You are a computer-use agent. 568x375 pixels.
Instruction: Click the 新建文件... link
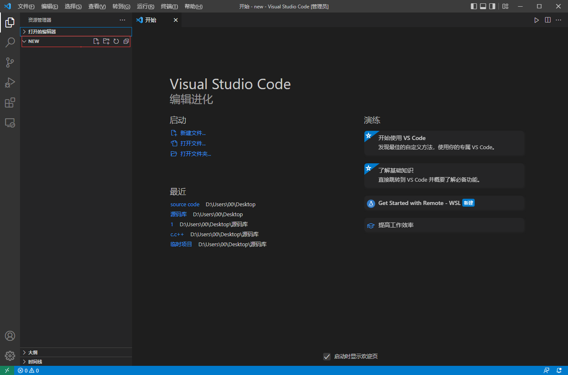(x=193, y=133)
